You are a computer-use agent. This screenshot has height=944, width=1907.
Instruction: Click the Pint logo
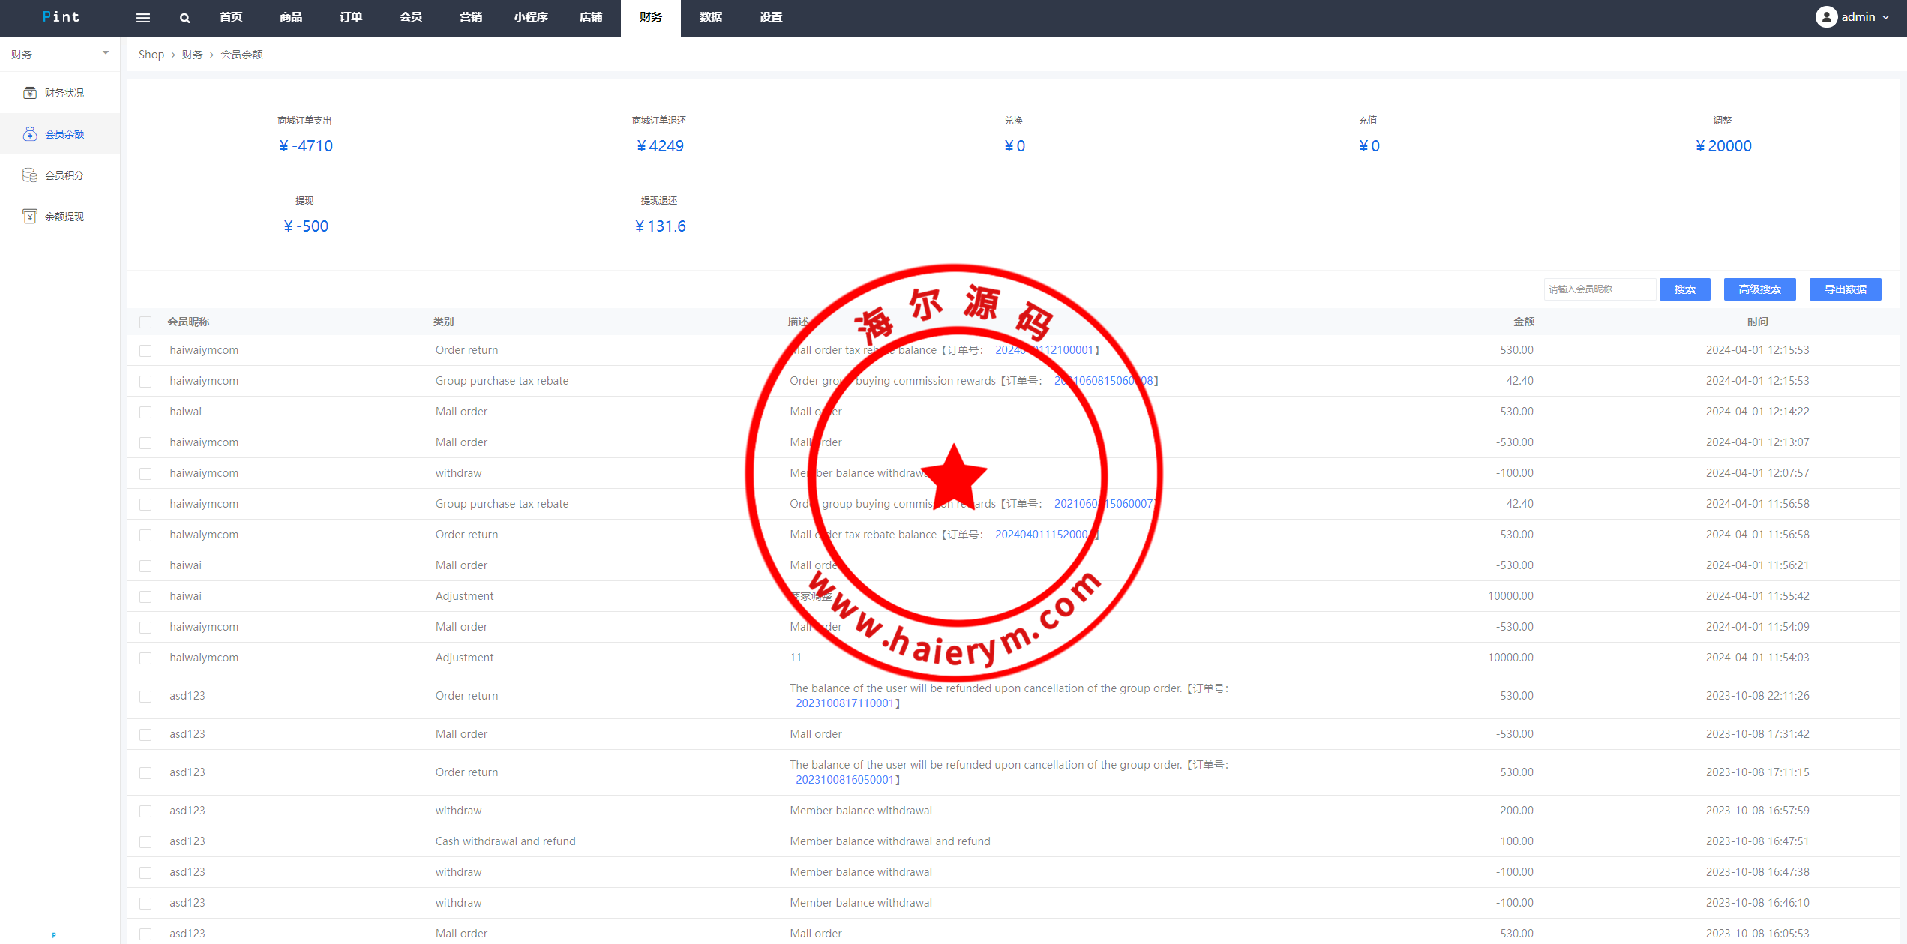pyautogui.click(x=61, y=17)
